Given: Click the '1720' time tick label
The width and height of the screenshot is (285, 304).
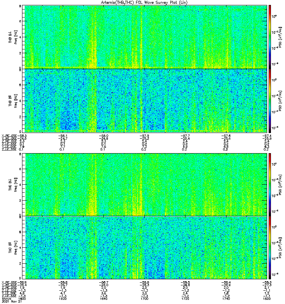Looking at the screenshot, I should pos(185,299).
